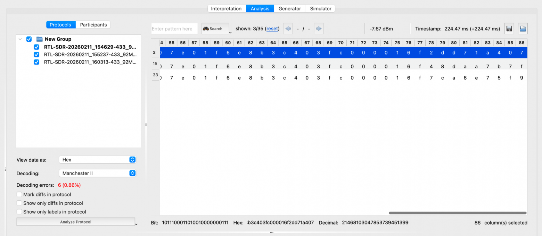Click the vertical splitter handle between panels

click(x=146, y=124)
